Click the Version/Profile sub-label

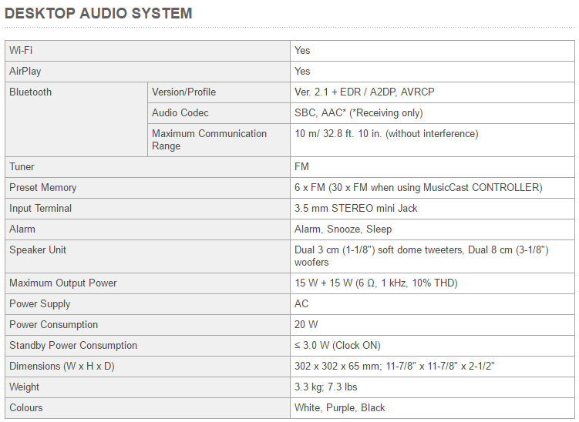pos(184,92)
